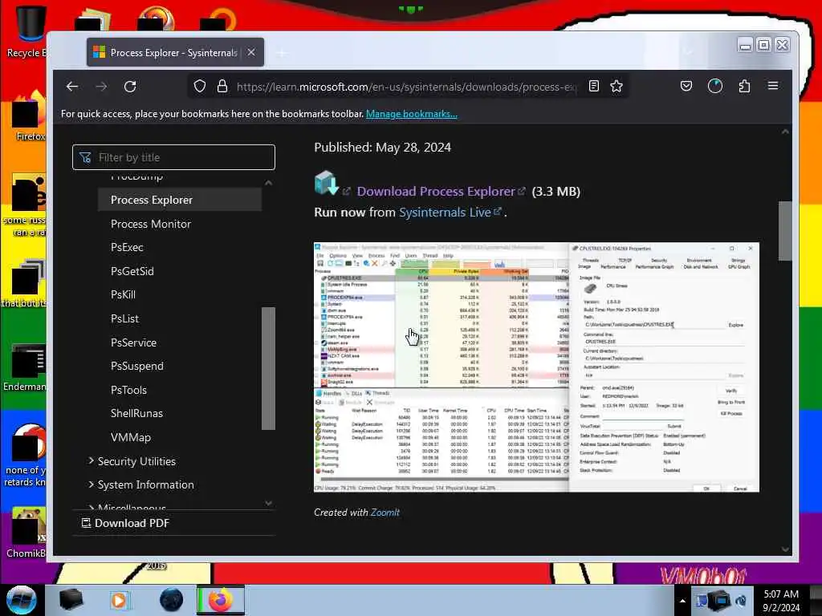The width and height of the screenshot is (822, 616).
Task: Open PsExec in the sidebar
Action: [x=127, y=247]
